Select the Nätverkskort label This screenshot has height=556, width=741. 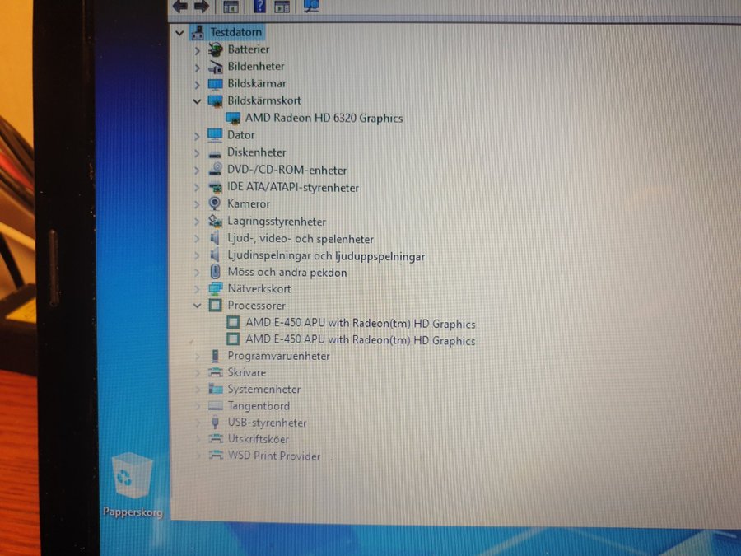259,288
